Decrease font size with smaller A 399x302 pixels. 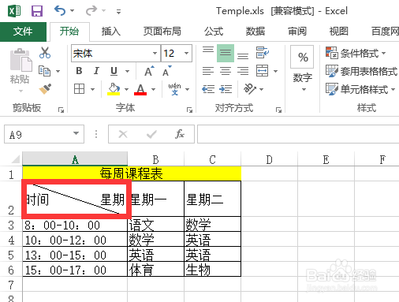[167, 71]
